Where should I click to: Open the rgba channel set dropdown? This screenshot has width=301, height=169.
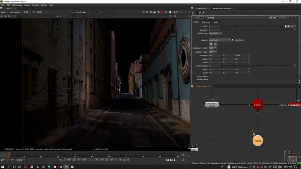tap(5, 12)
